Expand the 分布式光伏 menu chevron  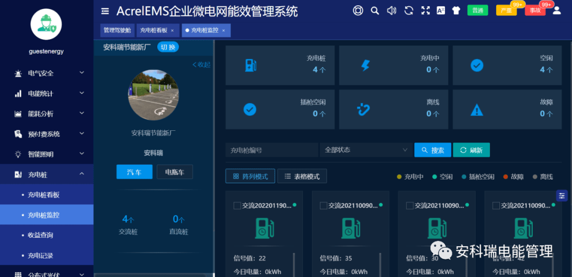click(82, 274)
